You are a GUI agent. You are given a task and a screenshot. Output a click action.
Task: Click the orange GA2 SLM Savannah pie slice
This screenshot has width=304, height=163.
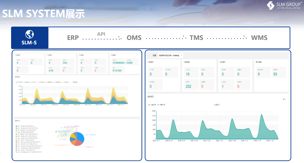(x=73, y=142)
